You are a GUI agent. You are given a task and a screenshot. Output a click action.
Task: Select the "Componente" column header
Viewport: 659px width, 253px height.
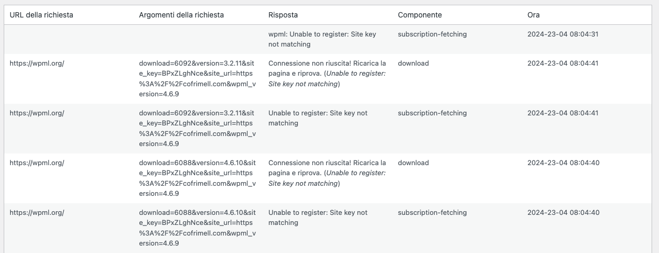[x=420, y=15]
